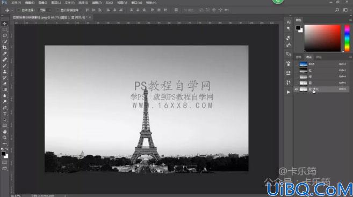Select the History Brush tool

[4, 78]
